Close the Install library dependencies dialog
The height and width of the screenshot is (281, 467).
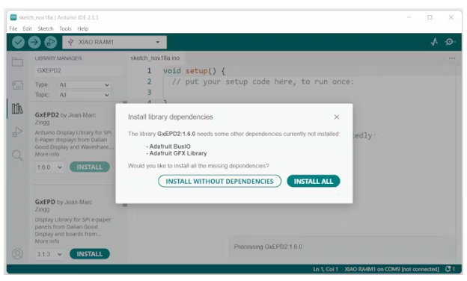[x=337, y=117]
